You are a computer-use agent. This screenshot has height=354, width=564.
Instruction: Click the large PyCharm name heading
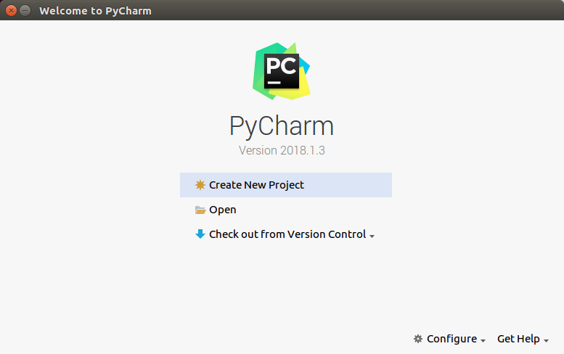pos(282,126)
